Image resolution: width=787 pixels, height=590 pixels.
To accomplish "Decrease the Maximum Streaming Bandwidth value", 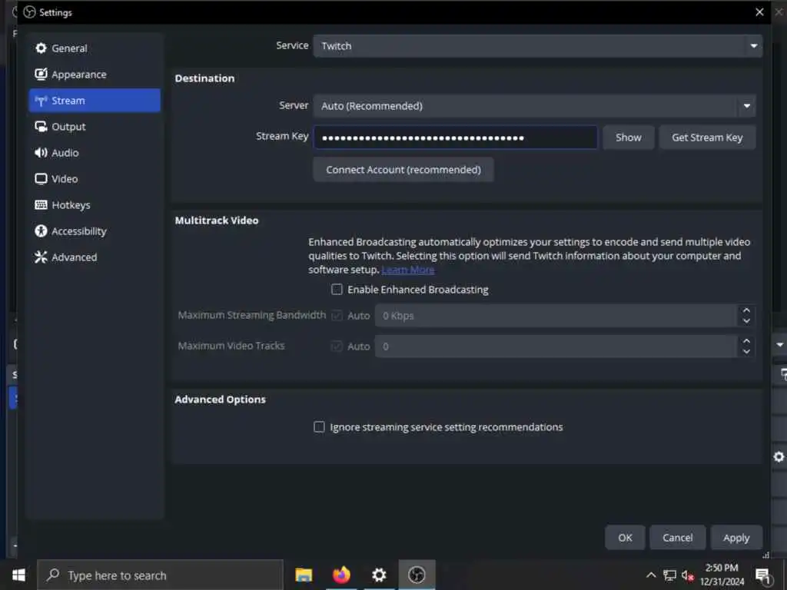I will (x=746, y=321).
